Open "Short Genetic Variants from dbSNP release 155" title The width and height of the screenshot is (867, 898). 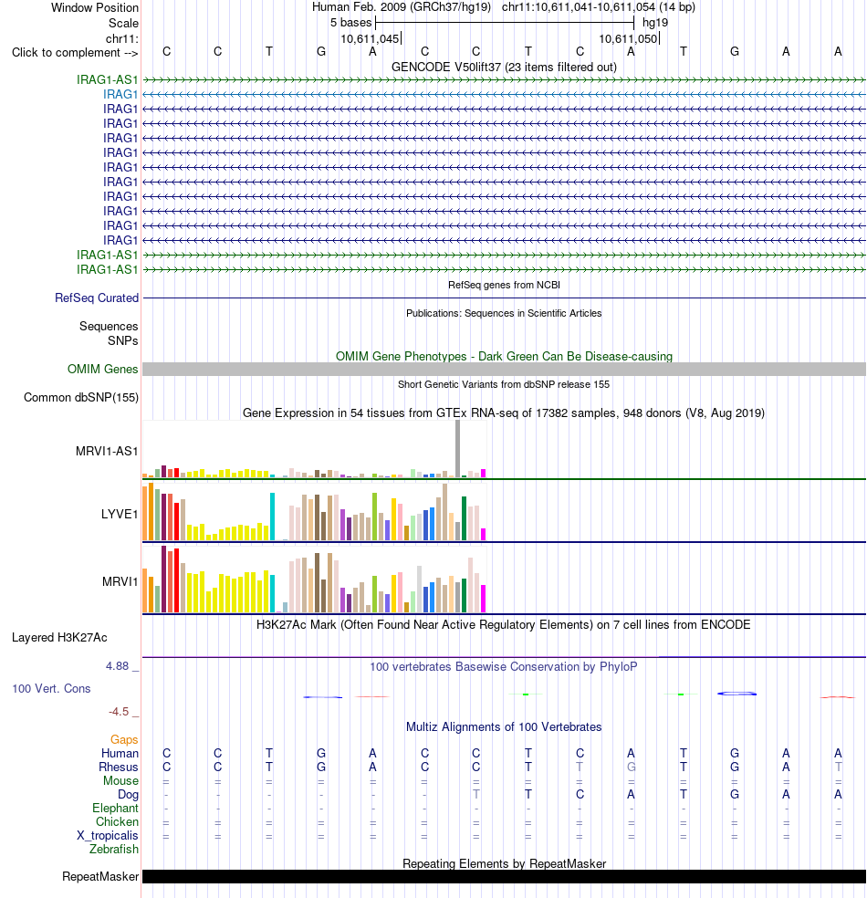click(504, 384)
